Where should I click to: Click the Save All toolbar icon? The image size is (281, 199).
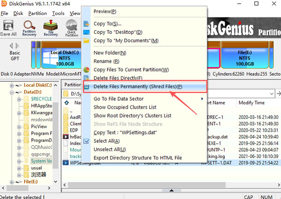[x=8, y=27]
